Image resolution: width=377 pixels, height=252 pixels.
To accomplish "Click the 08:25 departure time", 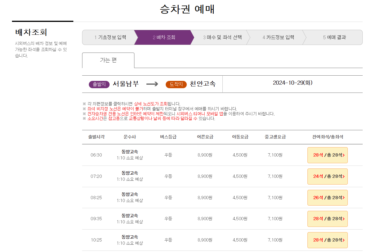I will [x=96, y=198].
